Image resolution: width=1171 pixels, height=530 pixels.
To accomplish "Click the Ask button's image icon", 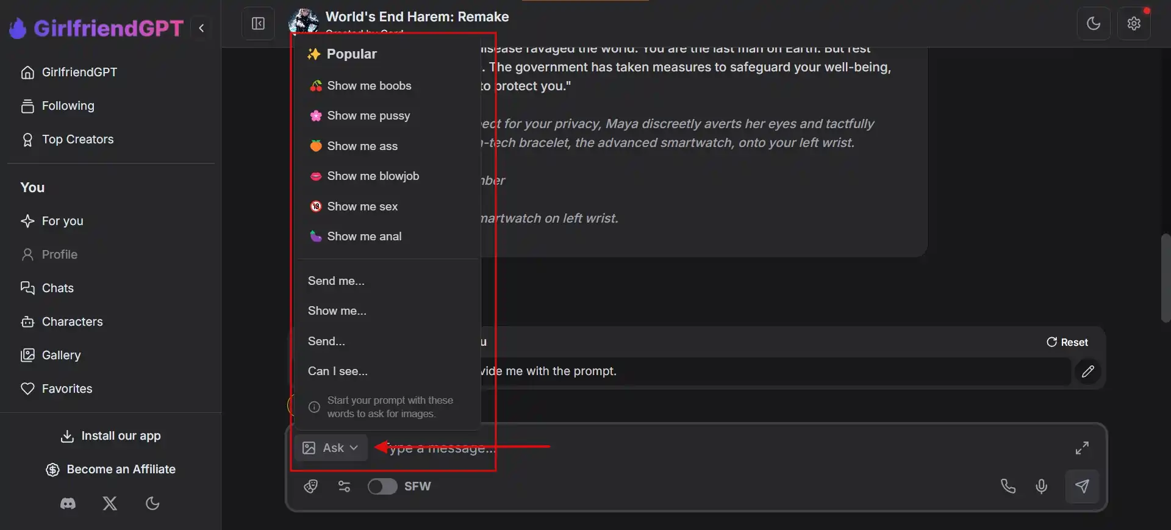I will pyautogui.click(x=309, y=448).
